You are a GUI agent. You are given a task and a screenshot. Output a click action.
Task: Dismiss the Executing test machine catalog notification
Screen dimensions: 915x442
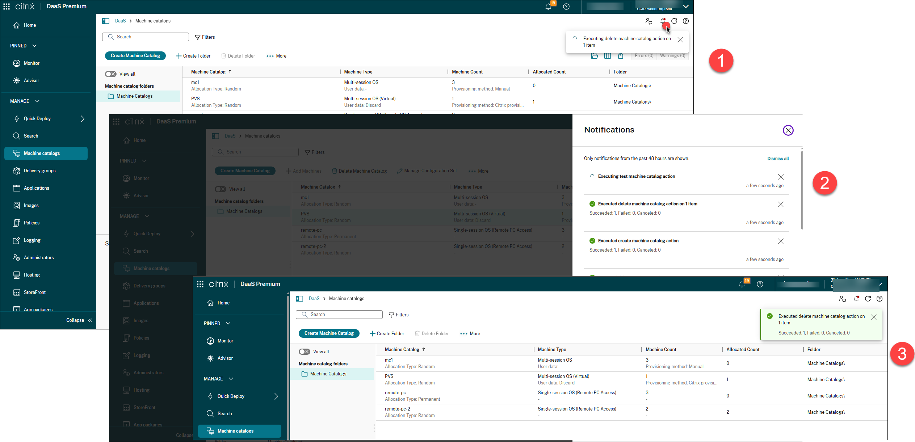pyautogui.click(x=781, y=177)
